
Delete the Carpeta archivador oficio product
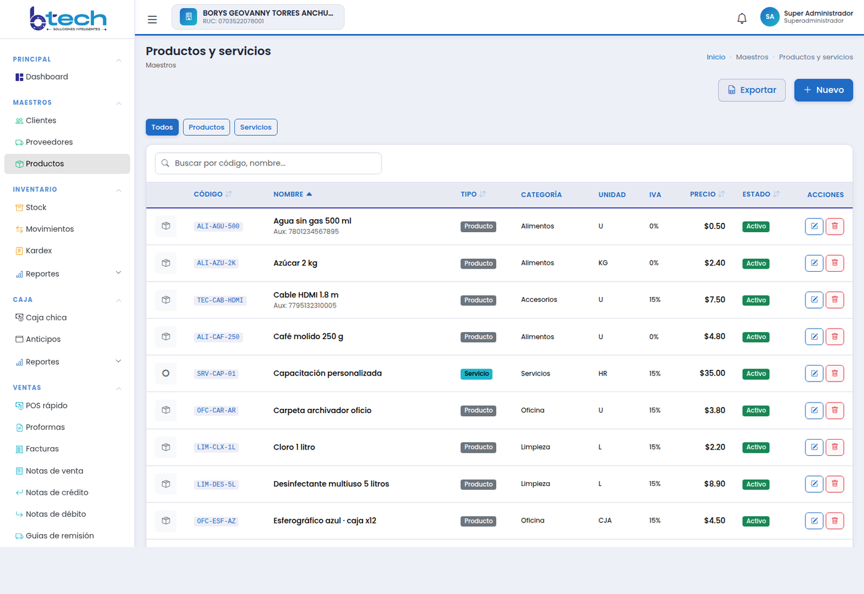coord(834,410)
